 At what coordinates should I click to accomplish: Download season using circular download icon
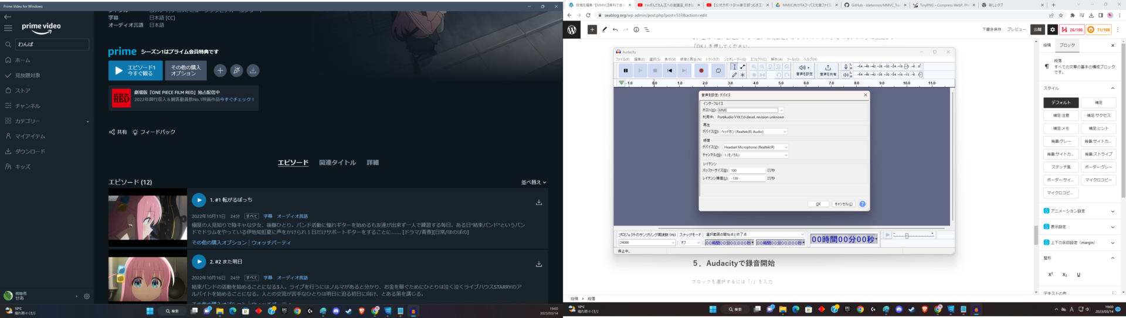pos(253,70)
